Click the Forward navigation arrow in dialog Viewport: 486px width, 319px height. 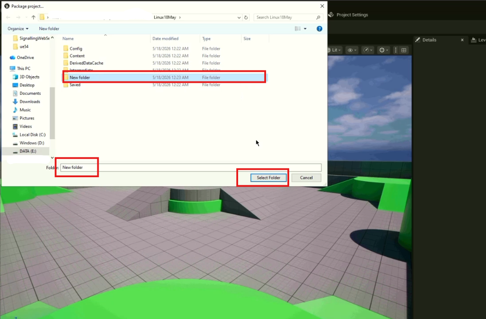pyautogui.click(x=18, y=17)
